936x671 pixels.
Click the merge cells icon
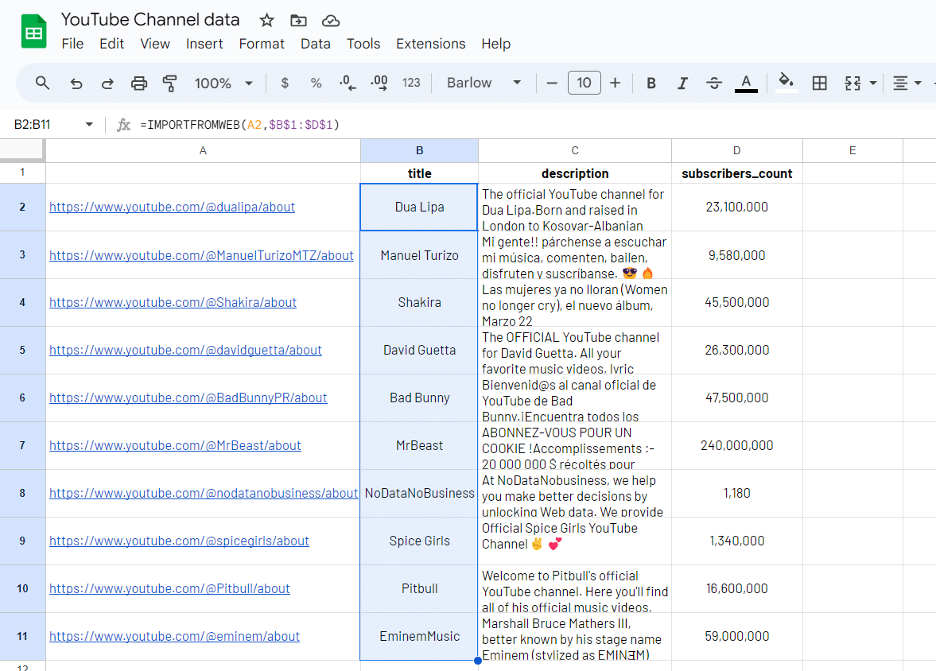click(852, 83)
